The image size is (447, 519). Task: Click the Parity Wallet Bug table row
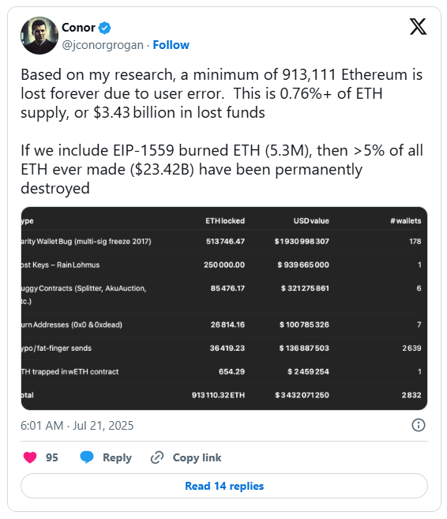[x=224, y=242]
